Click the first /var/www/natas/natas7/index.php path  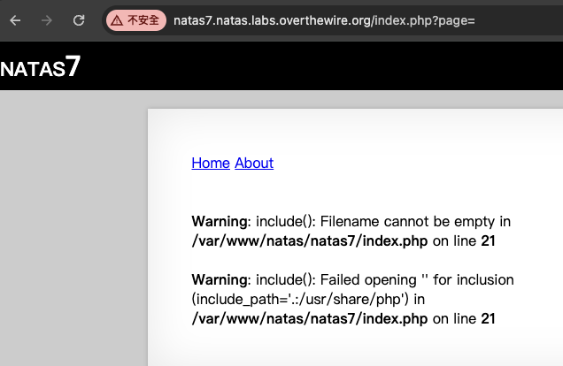[309, 240]
